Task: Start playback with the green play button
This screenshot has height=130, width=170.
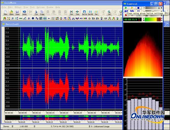Action: click(126, 8)
